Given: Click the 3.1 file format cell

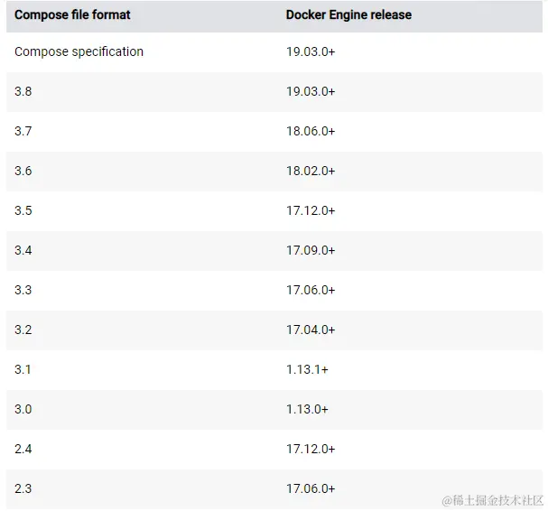Looking at the screenshot, I should pos(23,369).
